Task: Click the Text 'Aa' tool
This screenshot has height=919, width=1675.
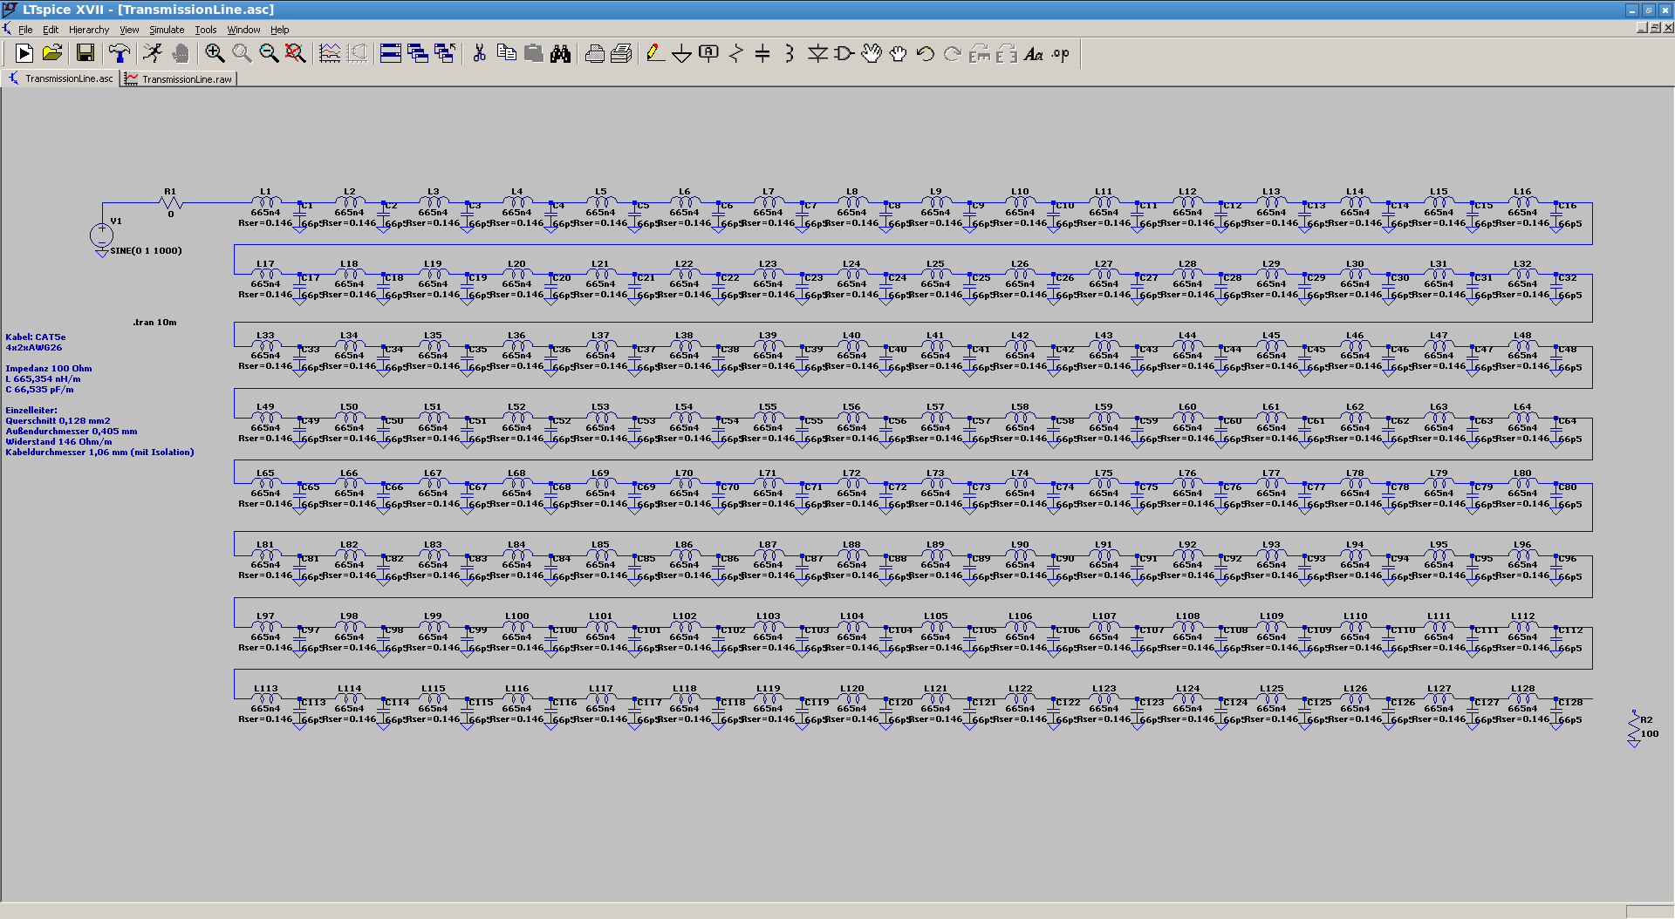Action: [x=1034, y=54]
